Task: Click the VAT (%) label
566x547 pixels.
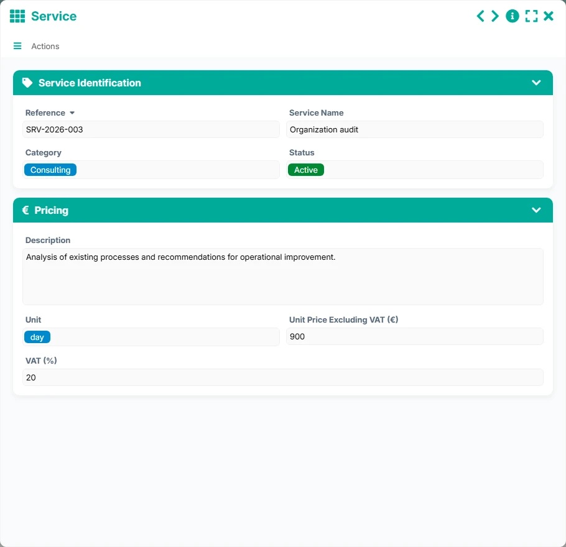Action: point(41,361)
